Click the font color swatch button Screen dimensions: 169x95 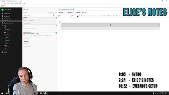pyautogui.click(x=78, y=16)
